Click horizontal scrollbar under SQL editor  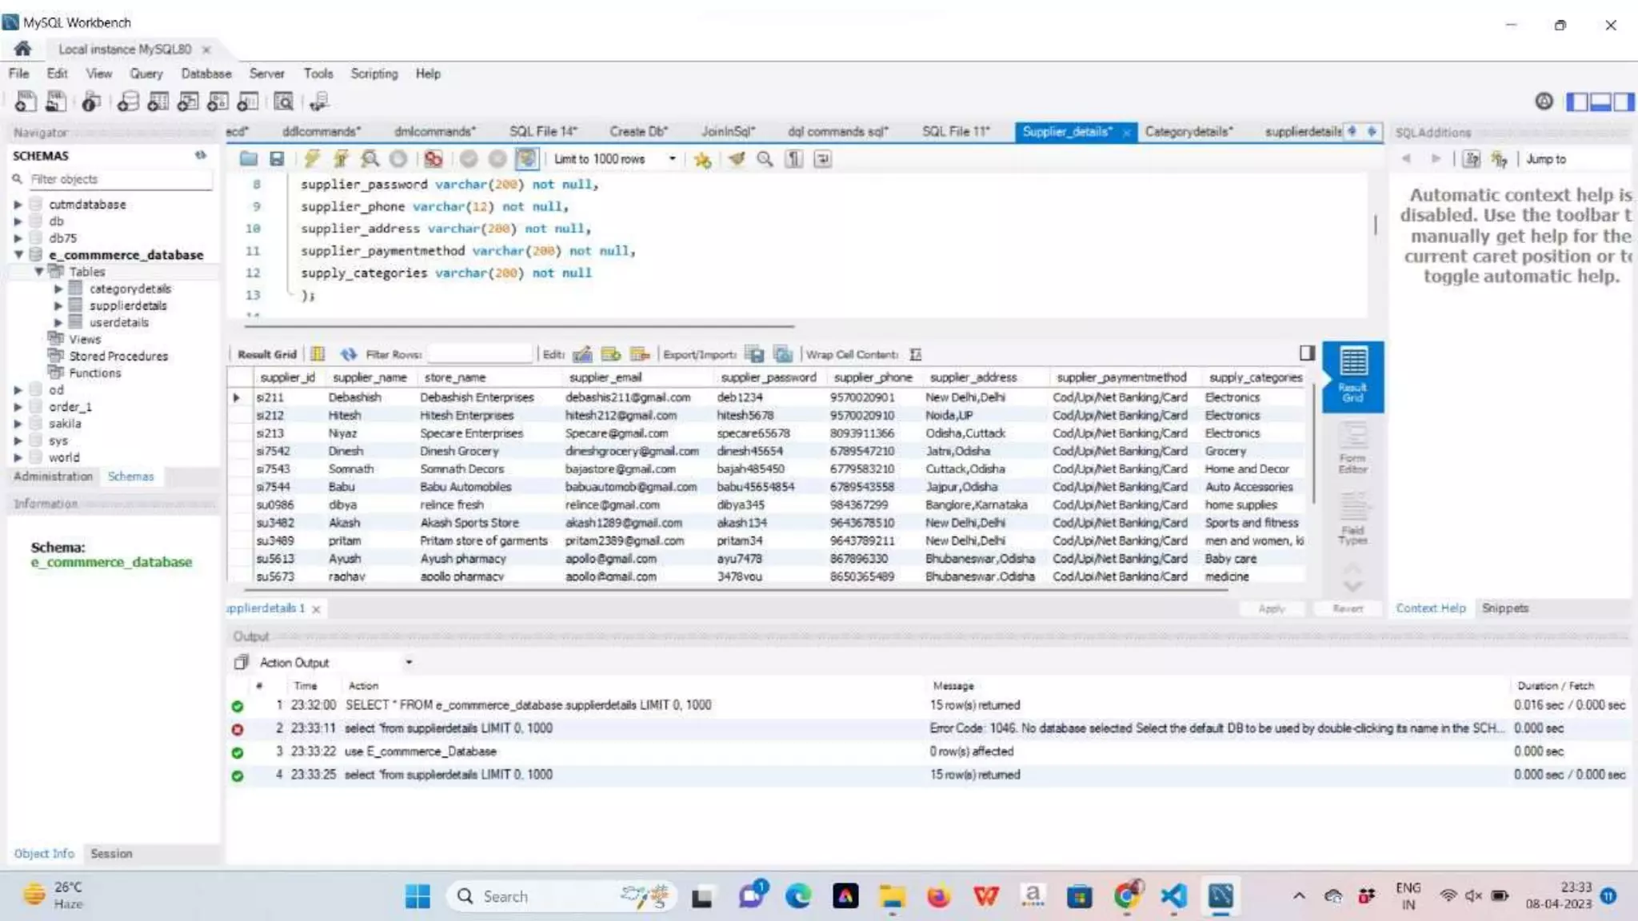coord(520,326)
